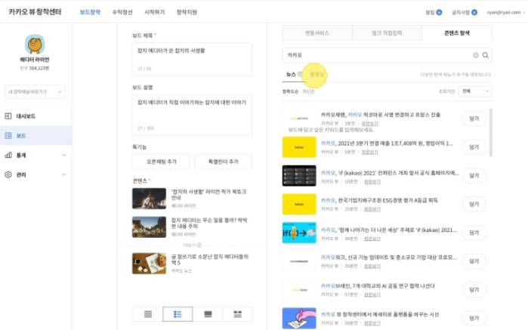Sort results by 정확도순
Viewport: 528px width, 330px height.
point(290,91)
